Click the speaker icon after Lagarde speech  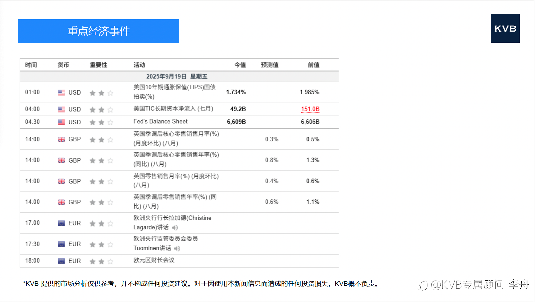(x=175, y=228)
